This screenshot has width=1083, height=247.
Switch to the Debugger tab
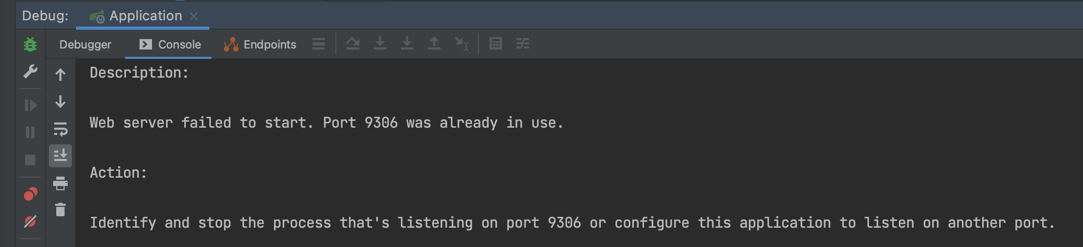[85, 44]
